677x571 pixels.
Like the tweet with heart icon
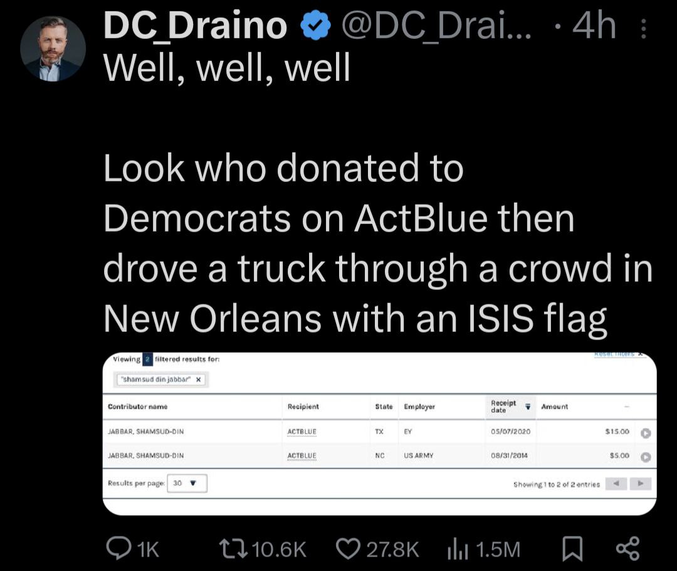pos(348,549)
